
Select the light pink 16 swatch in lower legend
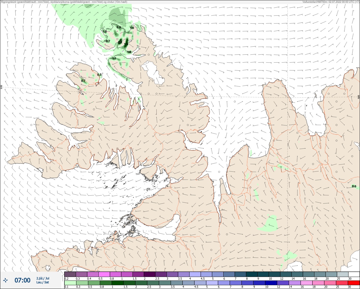(x=306, y=283)
